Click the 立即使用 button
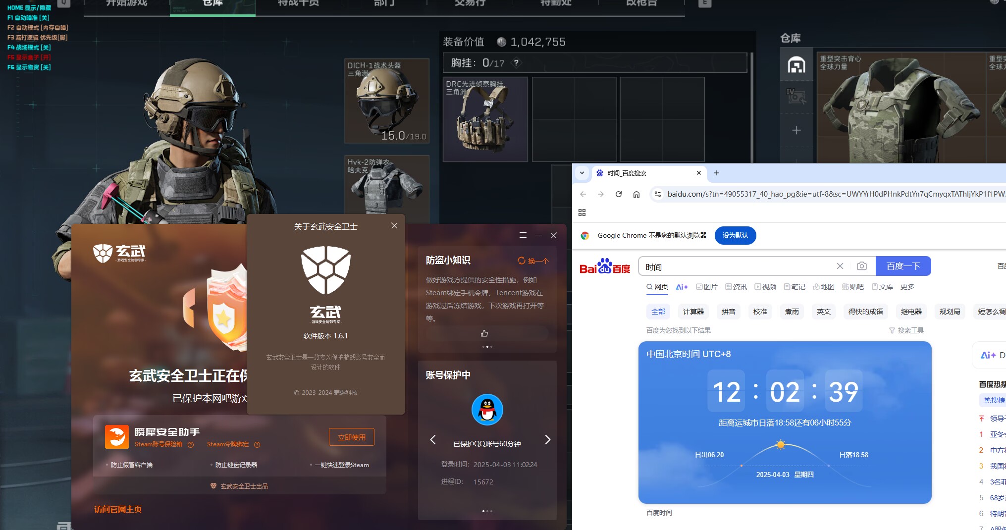 [x=351, y=437]
